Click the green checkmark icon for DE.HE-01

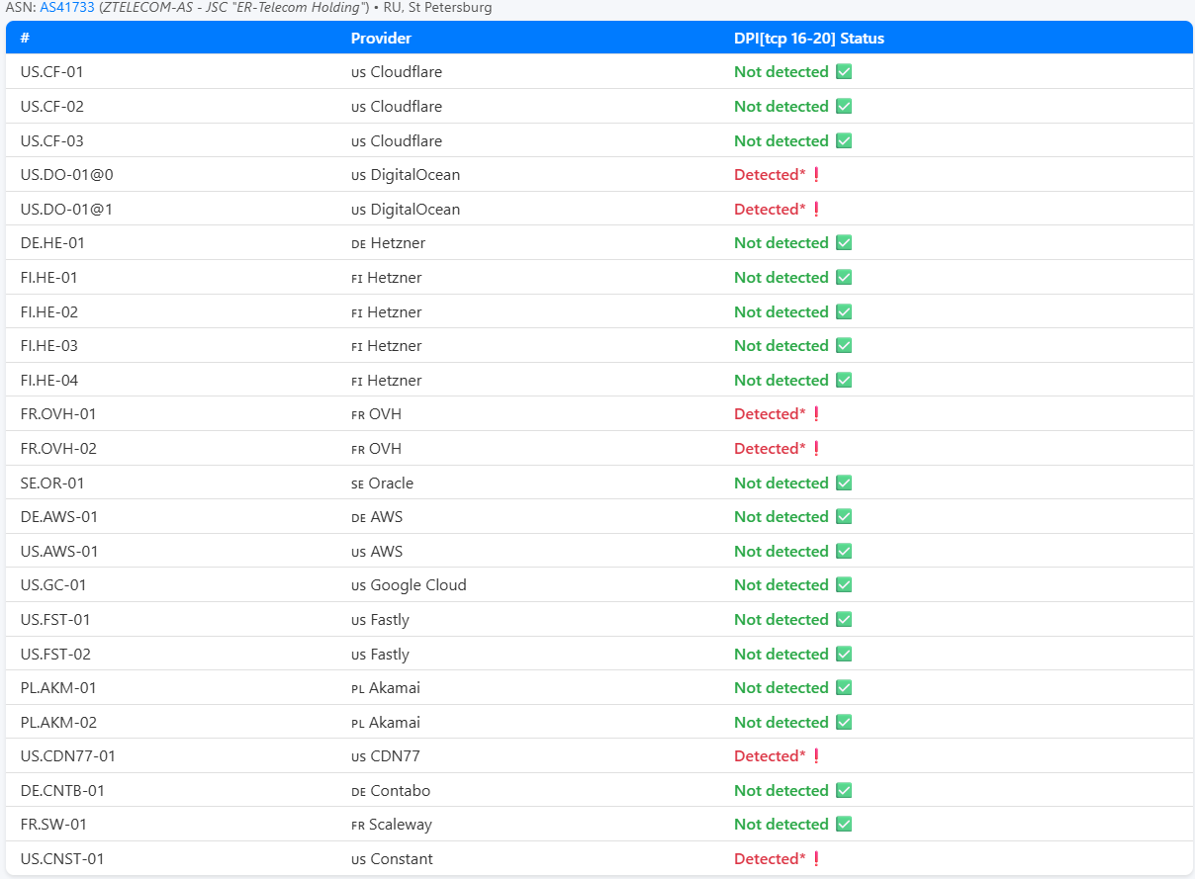[x=844, y=243]
